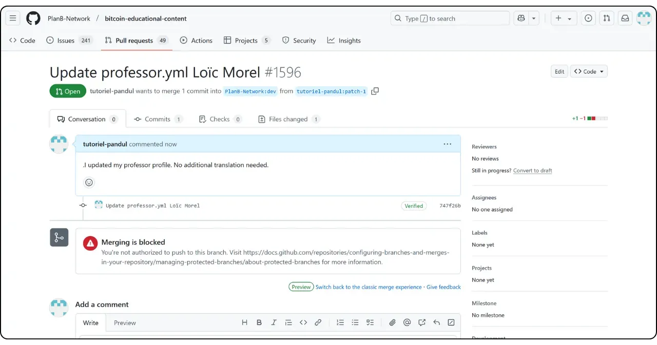The image size is (657, 345).
Task: Attach files with paperclip icon
Action: pos(392,322)
